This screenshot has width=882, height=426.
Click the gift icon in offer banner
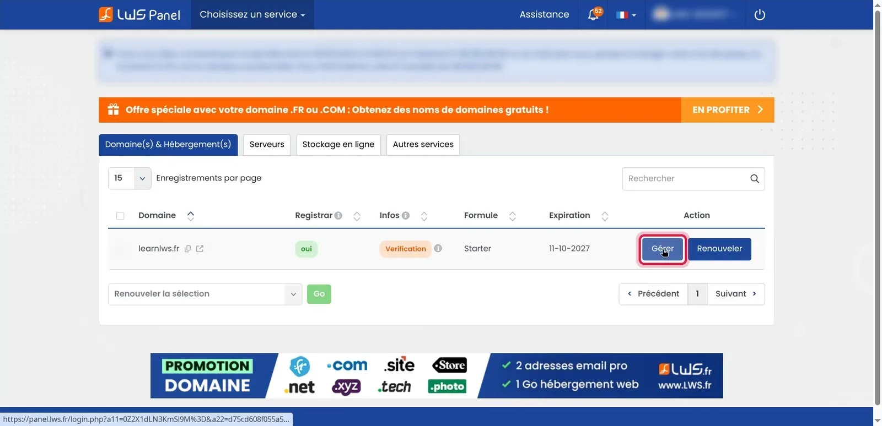(114, 109)
